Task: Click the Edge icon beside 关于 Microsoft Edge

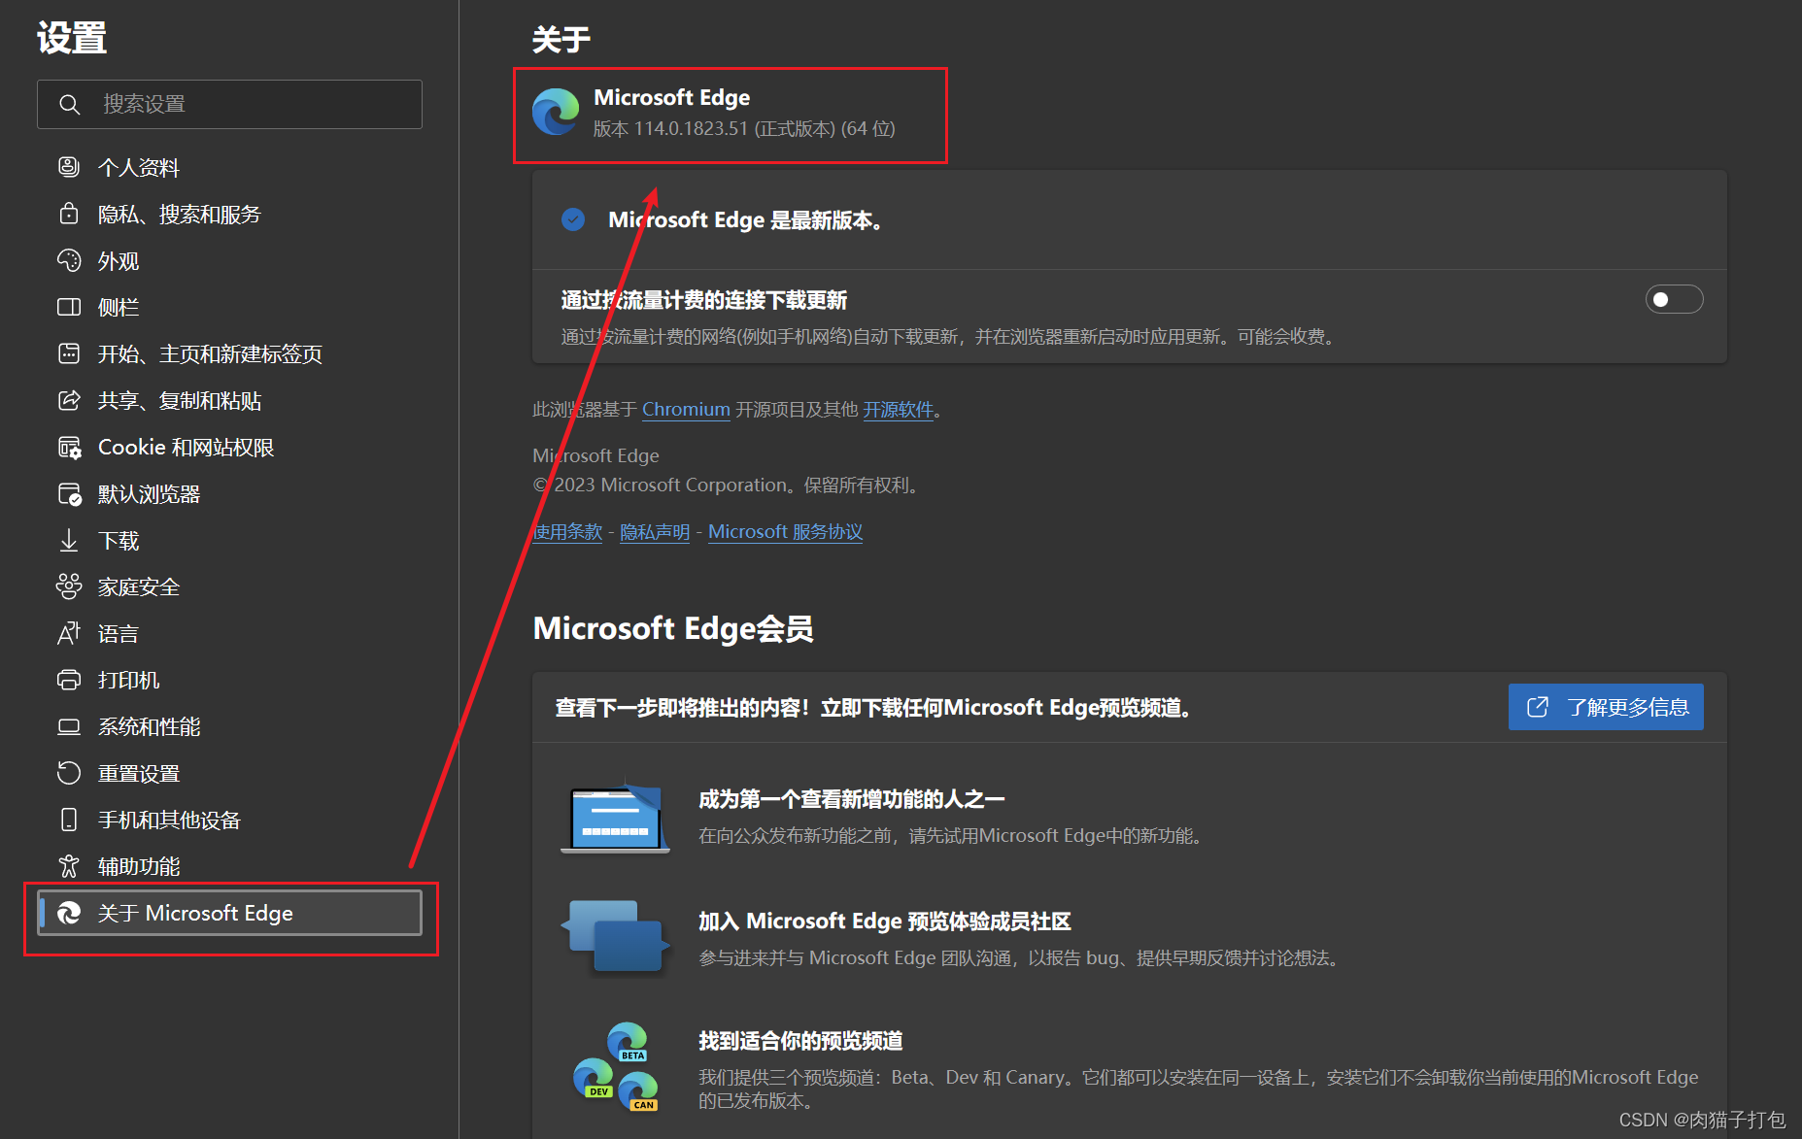Action: click(x=69, y=913)
